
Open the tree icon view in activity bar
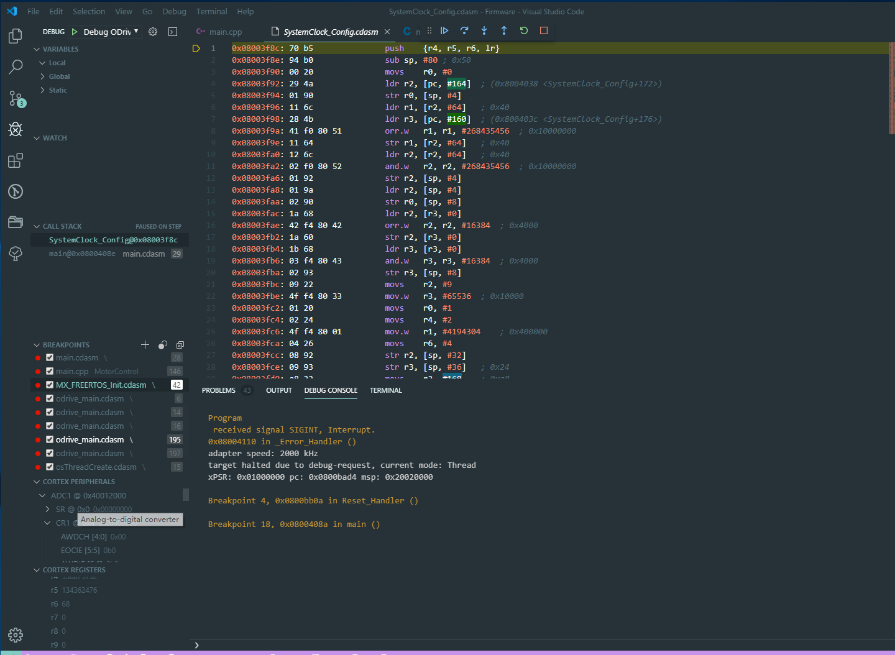coord(16,253)
